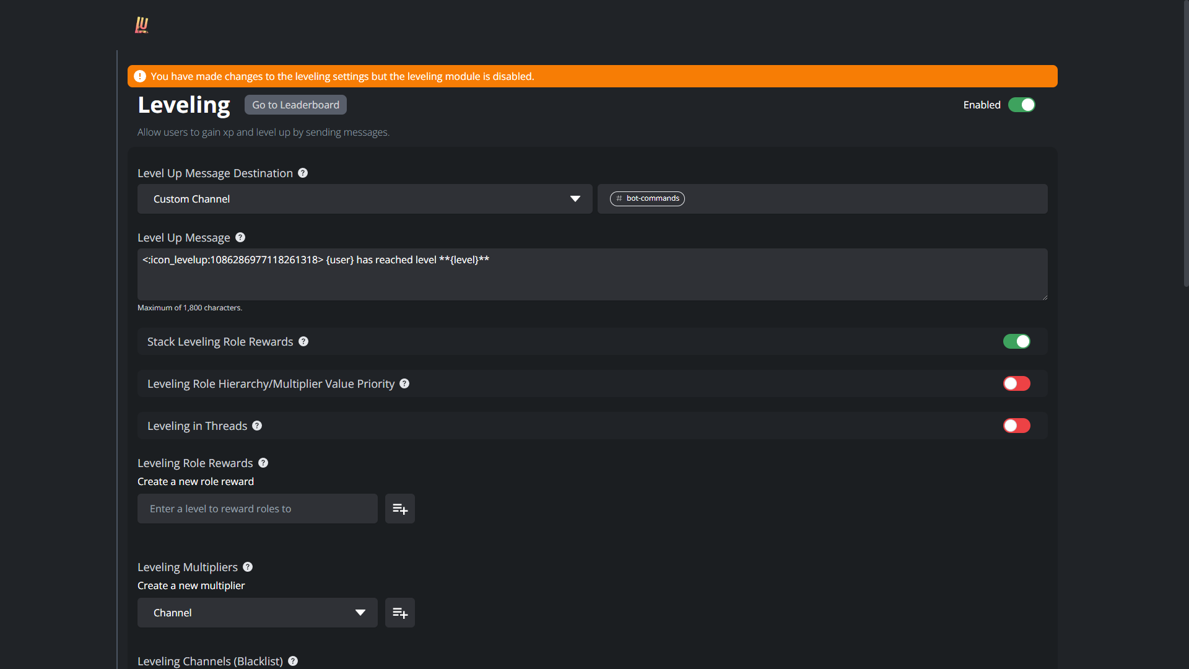Click add-list icon to create new multiplier
The image size is (1189, 669).
(x=400, y=613)
